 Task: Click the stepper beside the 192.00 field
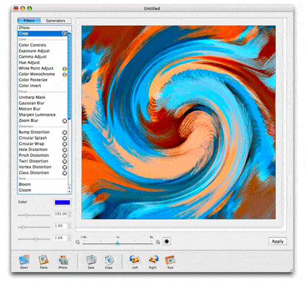coord(70,214)
